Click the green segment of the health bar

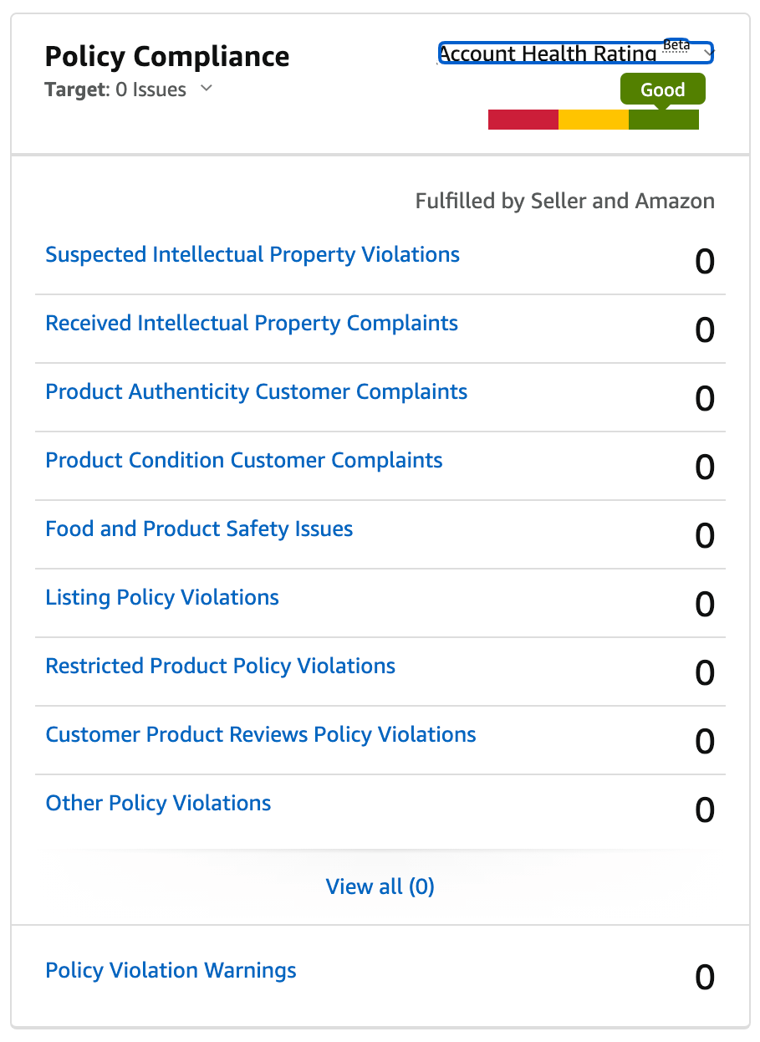[664, 120]
